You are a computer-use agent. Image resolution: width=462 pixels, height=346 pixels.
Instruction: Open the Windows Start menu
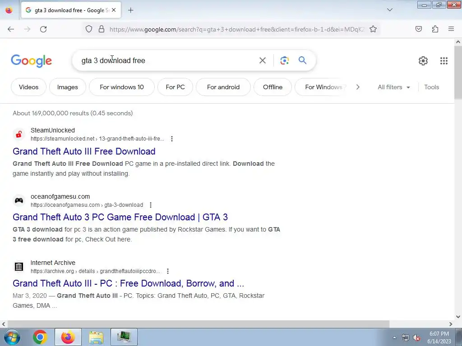[12, 337]
